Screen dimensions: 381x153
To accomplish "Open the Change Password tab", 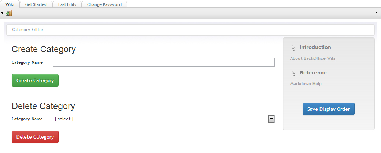I will pyautogui.click(x=104, y=4).
